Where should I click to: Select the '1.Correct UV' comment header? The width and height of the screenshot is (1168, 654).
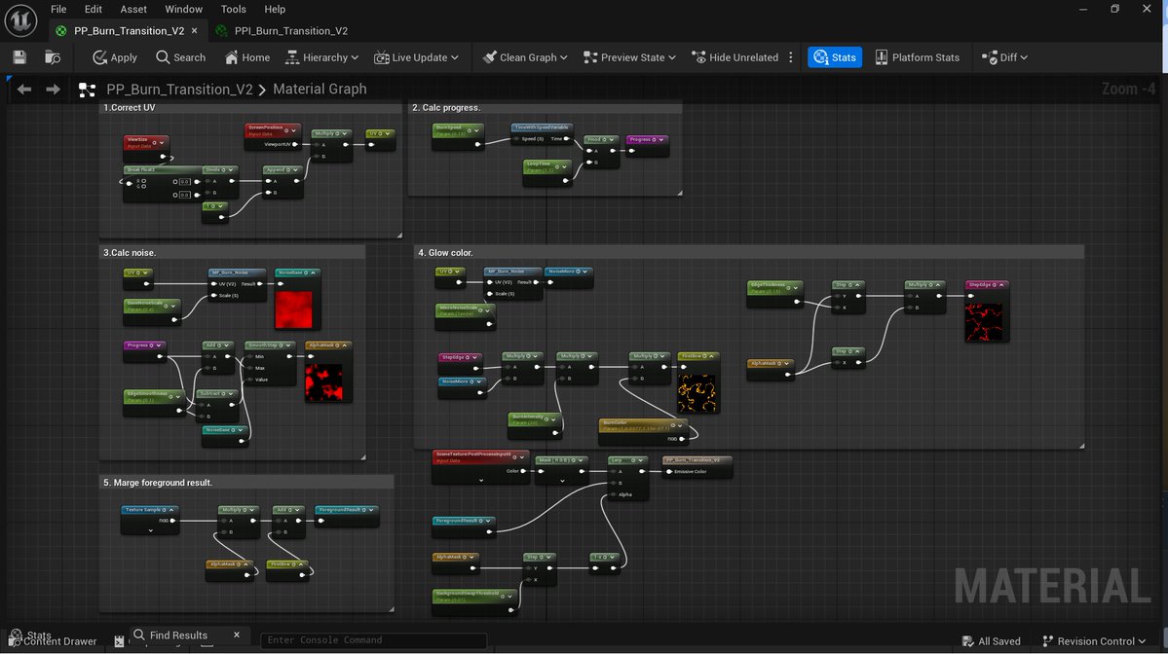[x=250, y=108]
